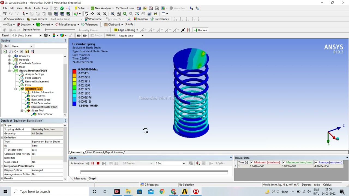The image size is (349, 196).
Task: Open the File menu
Action: click(x=5, y=8)
